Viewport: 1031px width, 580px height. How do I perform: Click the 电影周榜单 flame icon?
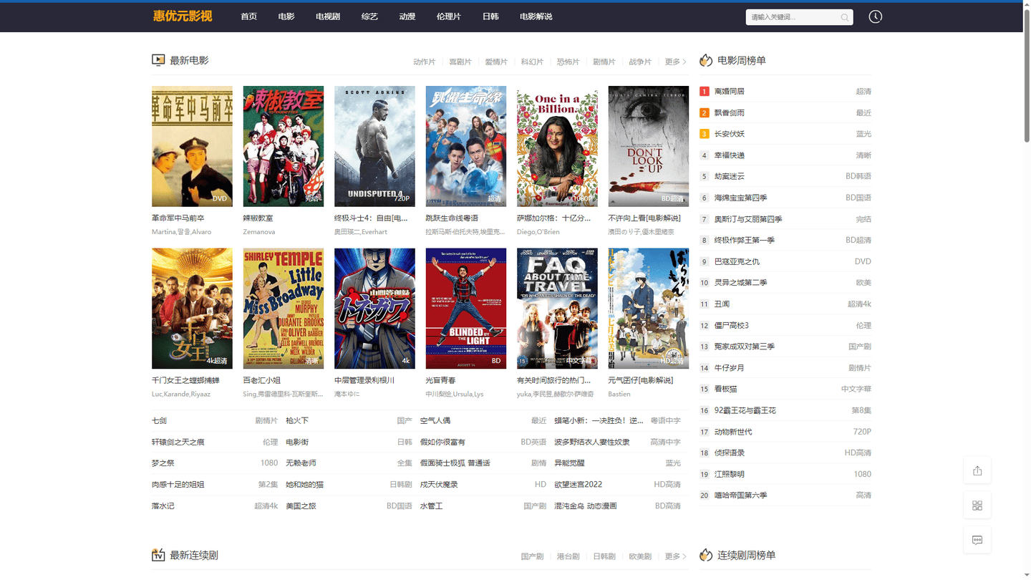tap(706, 60)
